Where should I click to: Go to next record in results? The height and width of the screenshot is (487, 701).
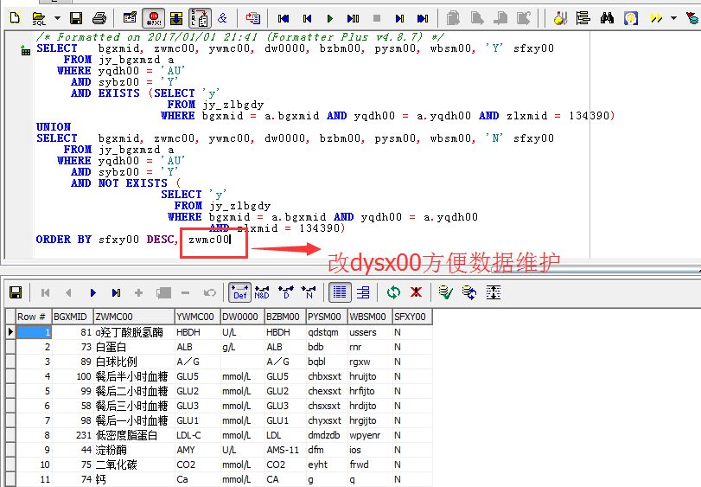[92, 293]
